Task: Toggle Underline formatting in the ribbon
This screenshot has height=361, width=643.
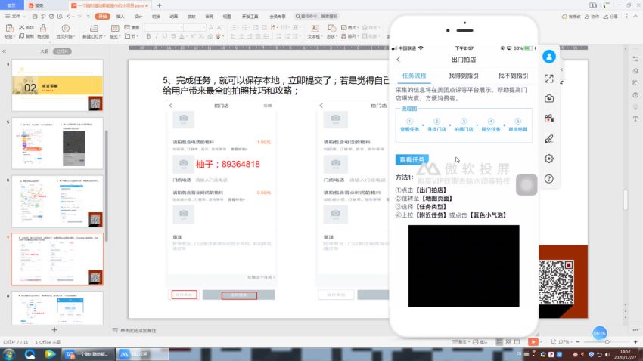Action: 165,36
